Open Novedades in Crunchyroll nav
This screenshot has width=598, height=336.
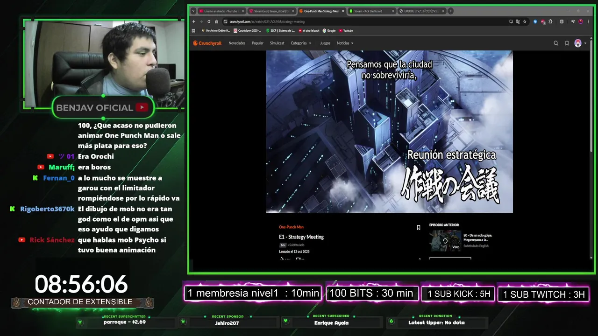[237, 43]
